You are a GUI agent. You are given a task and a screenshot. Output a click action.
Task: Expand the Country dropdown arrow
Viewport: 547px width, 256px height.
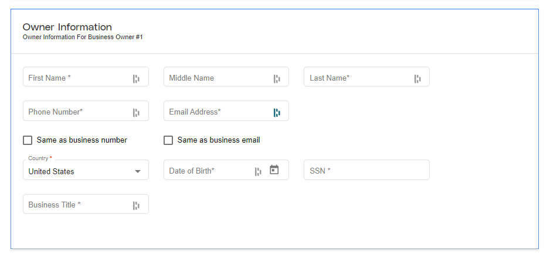tap(138, 171)
